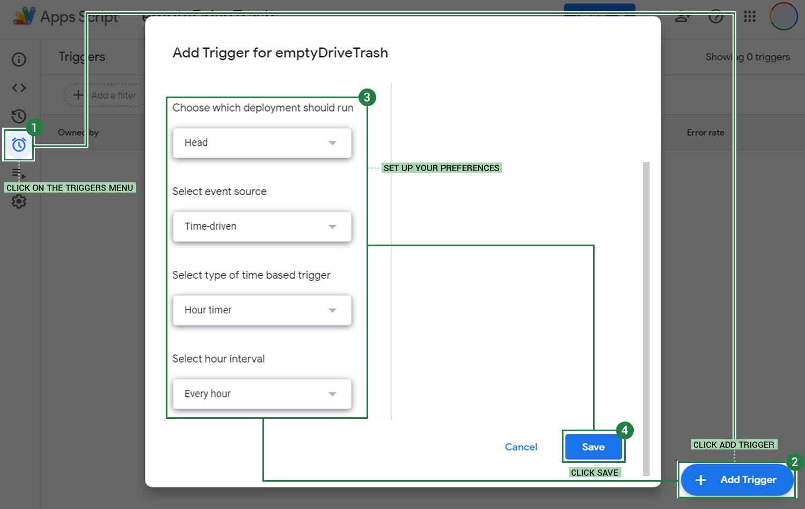Open the script Editor via the code icon
This screenshot has height=509, width=805.
19,87
